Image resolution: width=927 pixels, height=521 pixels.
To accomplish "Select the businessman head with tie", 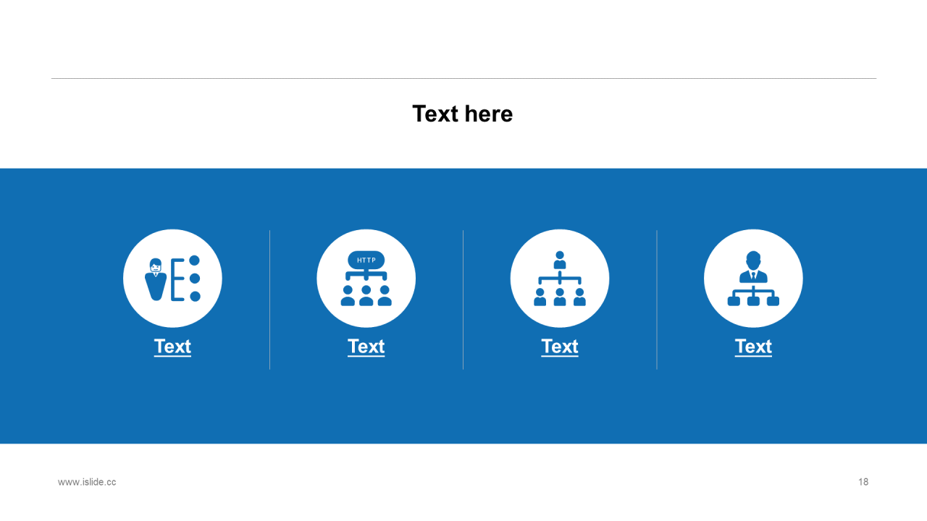I will (753, 266).
